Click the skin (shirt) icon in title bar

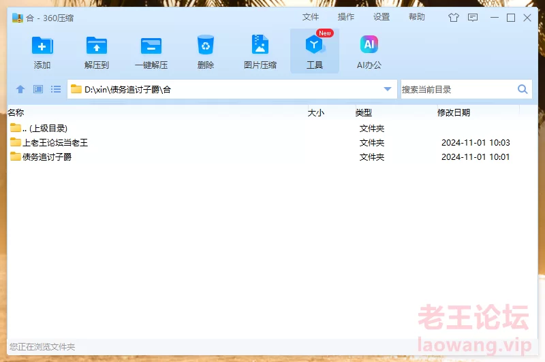click(454, 18)
